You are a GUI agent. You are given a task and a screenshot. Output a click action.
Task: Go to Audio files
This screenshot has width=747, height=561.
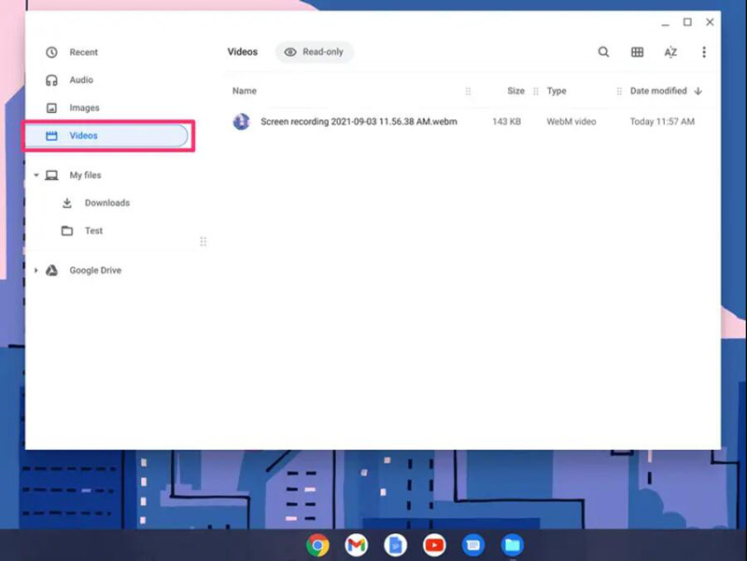pyautogui.click(x=81, y=80)
